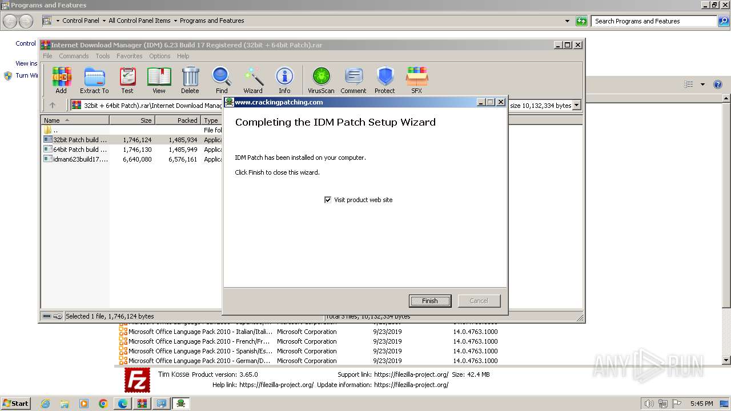Click the View toolbar icon in WinRAR

[x=159, y=80]
